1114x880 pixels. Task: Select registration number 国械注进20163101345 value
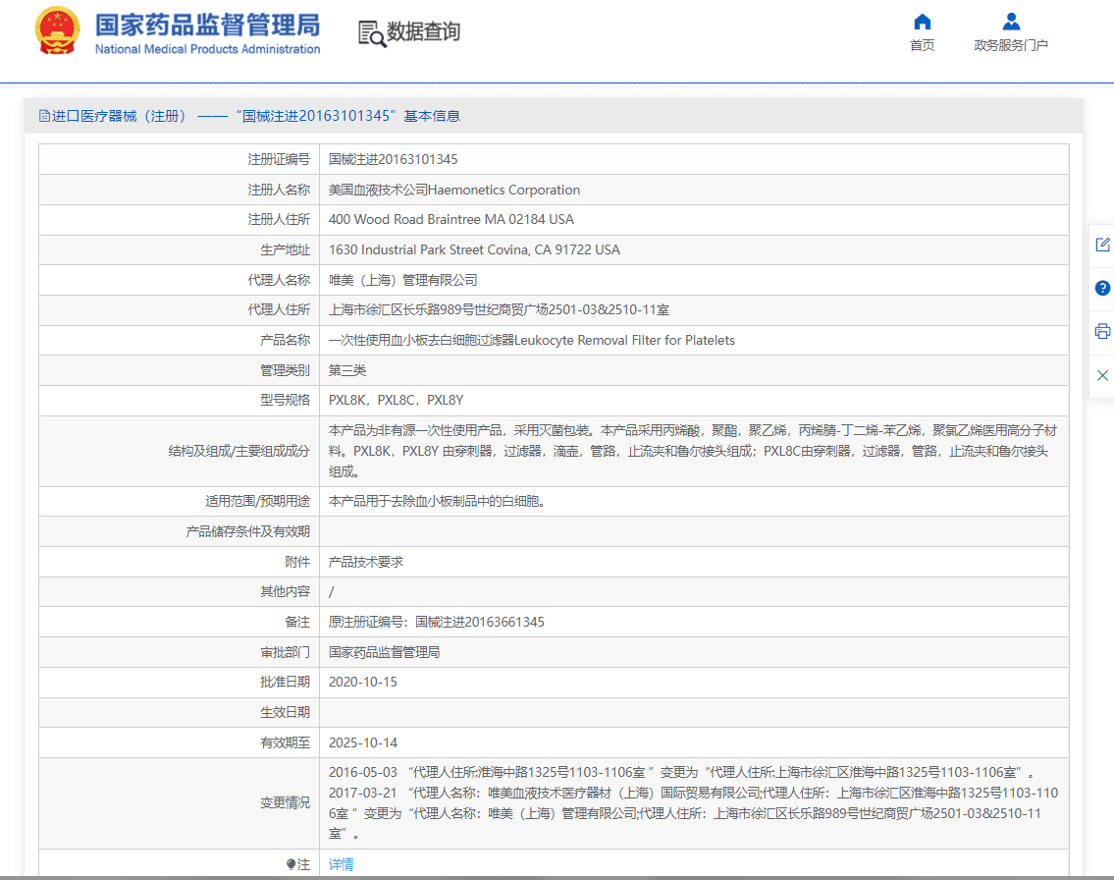point(393,159)
